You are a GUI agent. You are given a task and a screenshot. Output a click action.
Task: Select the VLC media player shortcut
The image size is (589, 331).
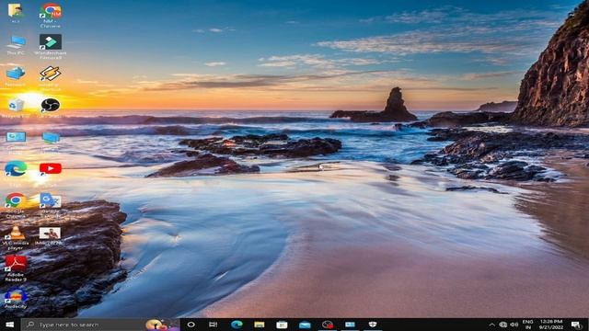click(x=16, y=238)
